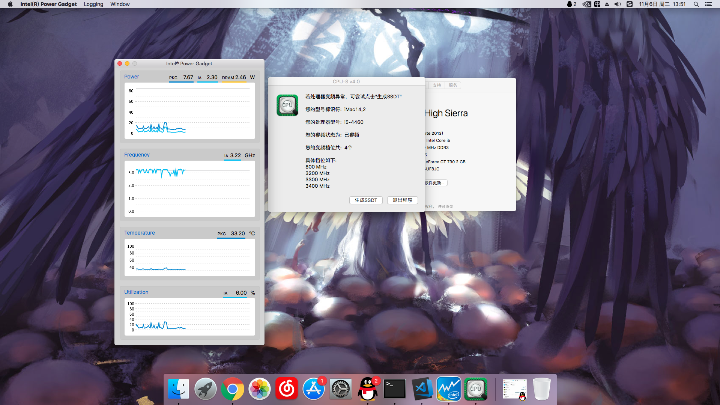
Task: Click GeForce GT 730 2 GB text
Action: [x=445, y=162]
